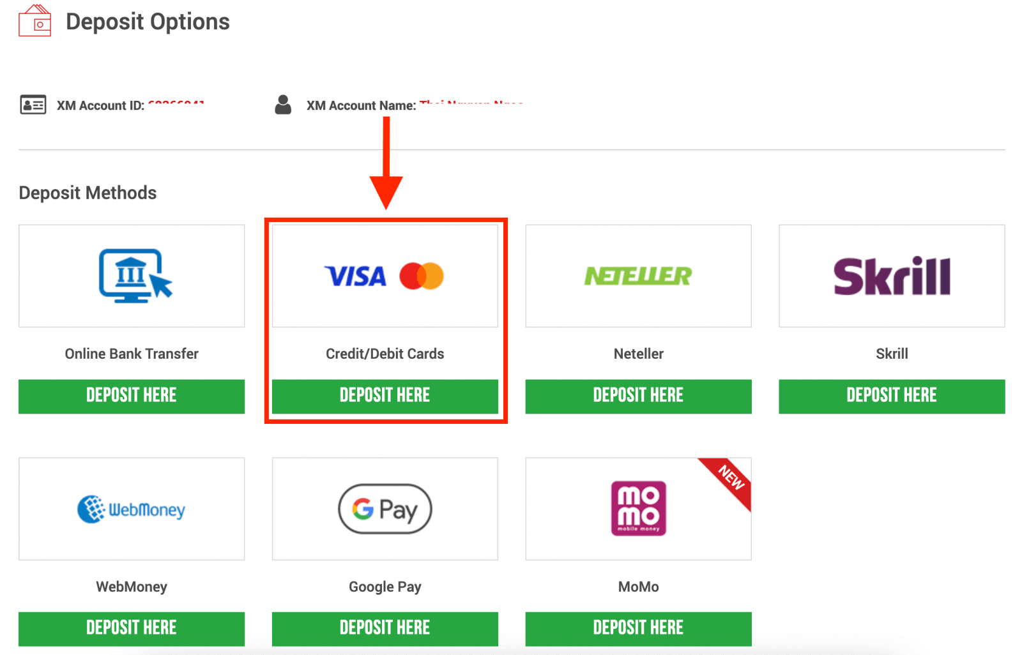
Task: Click the Neteller logo
Action: (x=637, y=276)
